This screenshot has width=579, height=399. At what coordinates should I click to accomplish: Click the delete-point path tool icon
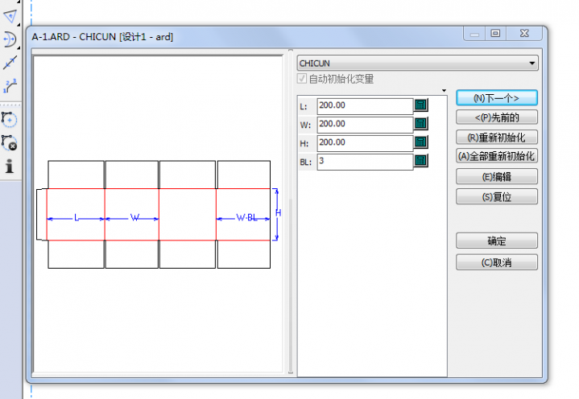(10, 142)
